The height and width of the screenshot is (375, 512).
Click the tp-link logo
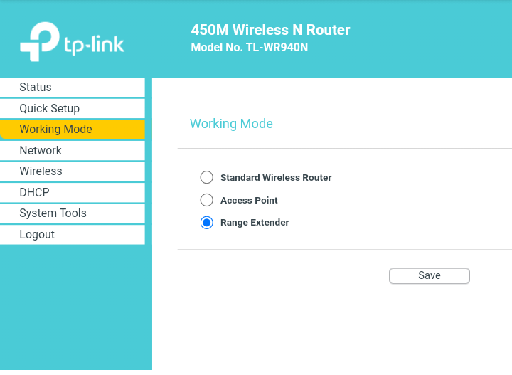tap(72, 41)
